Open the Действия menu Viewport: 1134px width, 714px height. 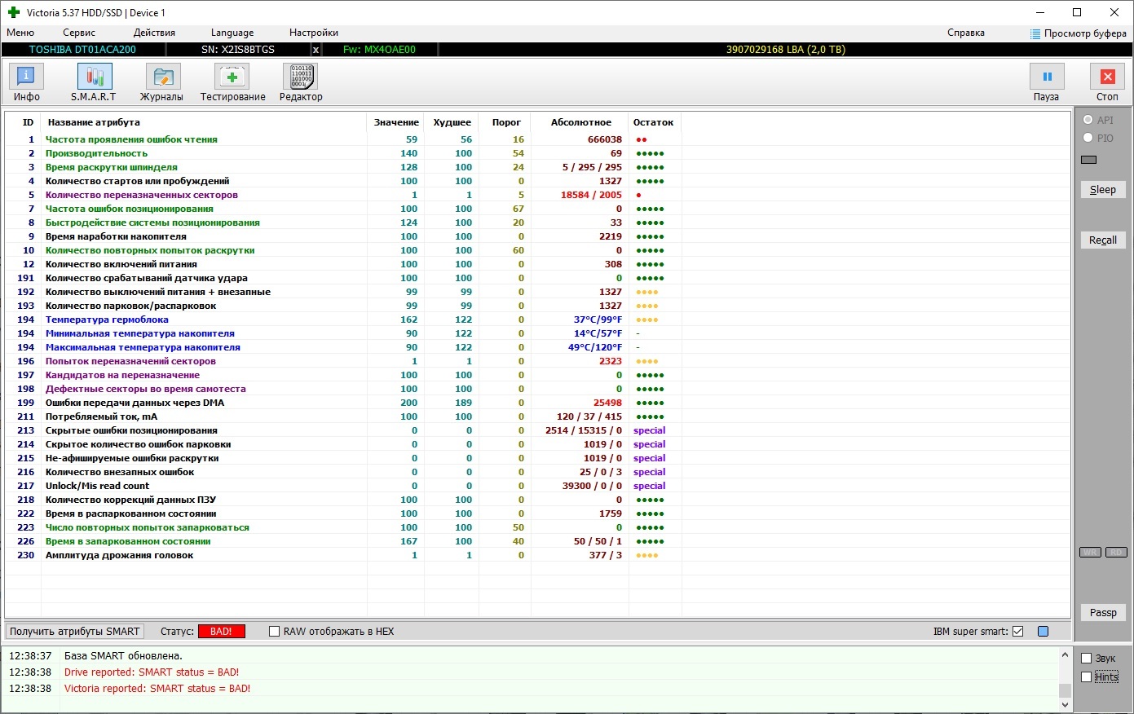click(154, 33)
